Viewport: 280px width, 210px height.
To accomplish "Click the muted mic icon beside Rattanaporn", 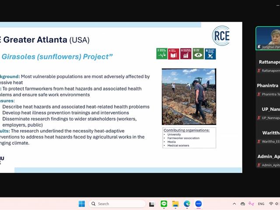I will click(x=259, y=70).
